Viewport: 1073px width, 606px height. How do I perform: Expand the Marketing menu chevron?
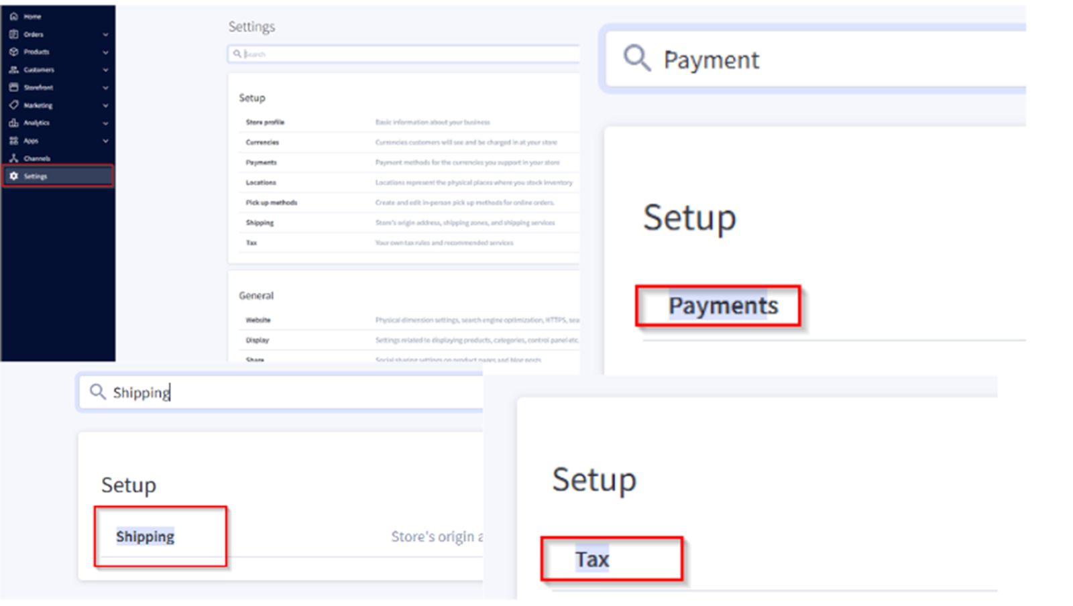click(105, 105)
